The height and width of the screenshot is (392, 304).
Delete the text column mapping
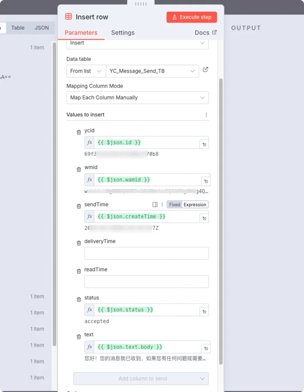point(79,337)
